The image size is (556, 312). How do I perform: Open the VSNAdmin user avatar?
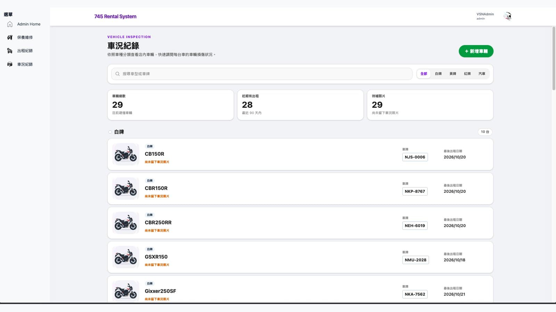click(x=508, y=16)
